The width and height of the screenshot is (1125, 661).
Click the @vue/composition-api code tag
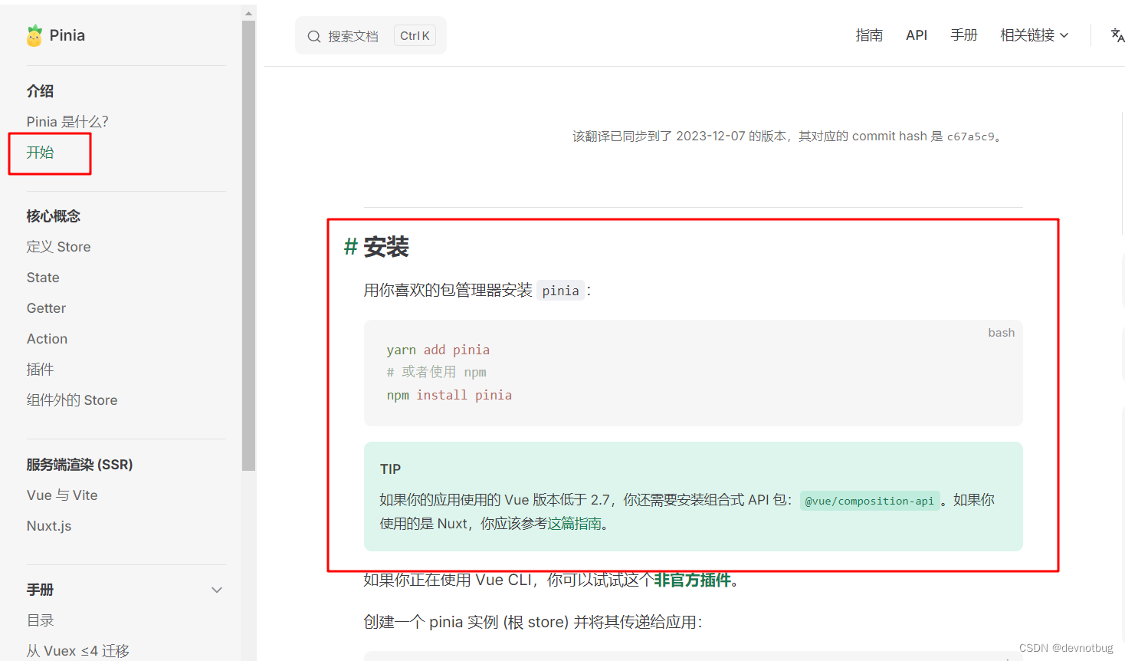[869, 501]
